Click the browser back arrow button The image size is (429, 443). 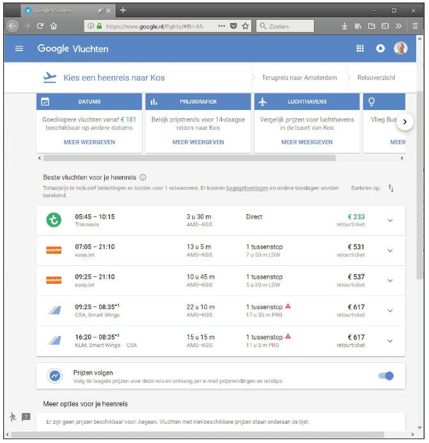[12, 26]
